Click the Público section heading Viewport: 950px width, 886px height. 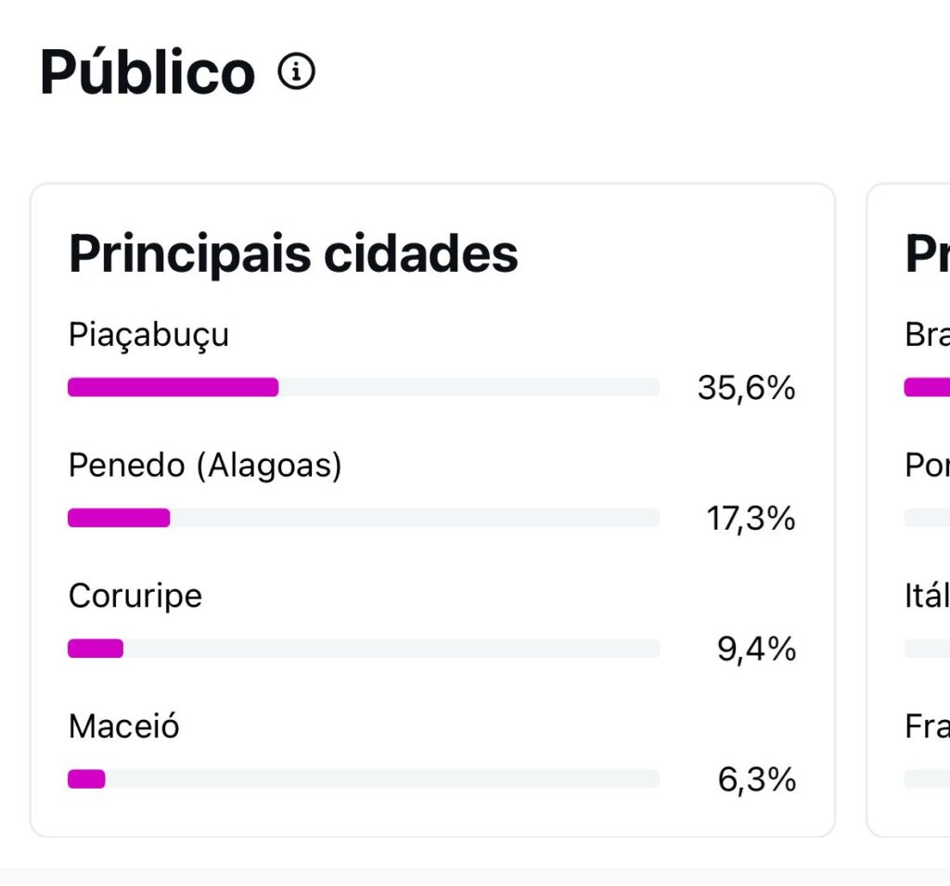(147, 72)
